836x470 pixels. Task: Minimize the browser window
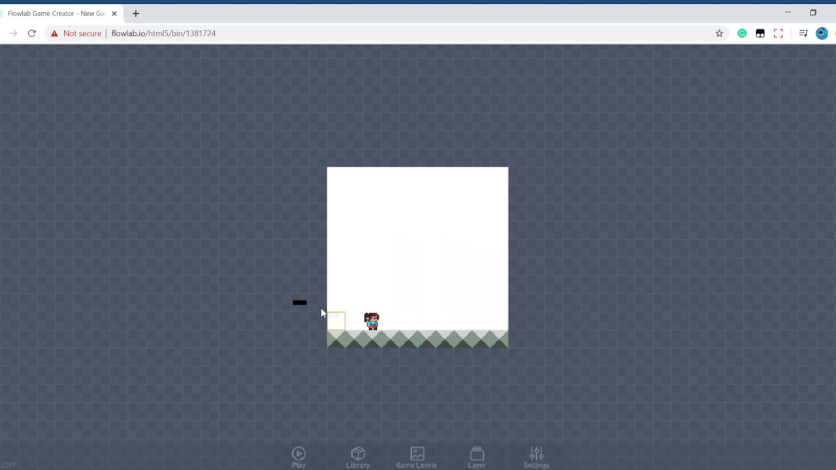788,12
